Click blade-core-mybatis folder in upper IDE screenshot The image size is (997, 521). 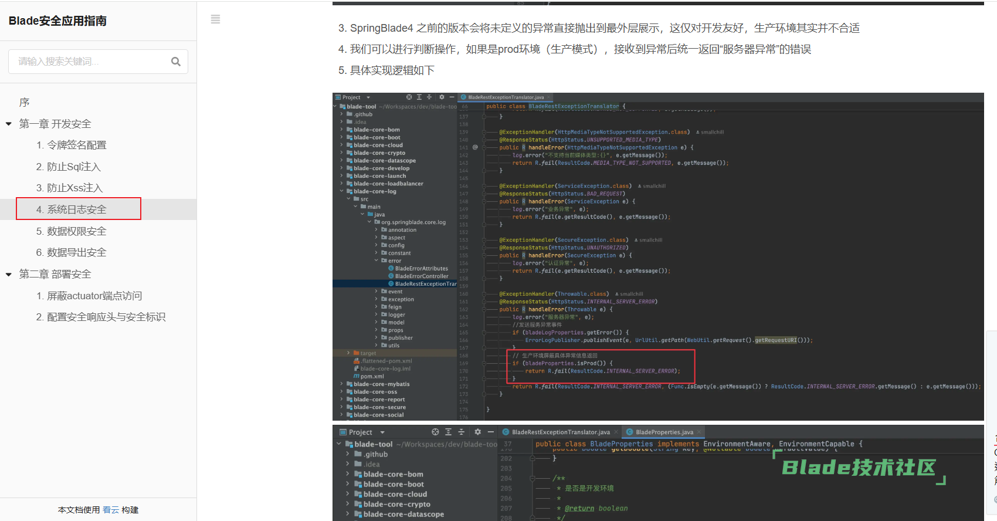pos(381,384)
